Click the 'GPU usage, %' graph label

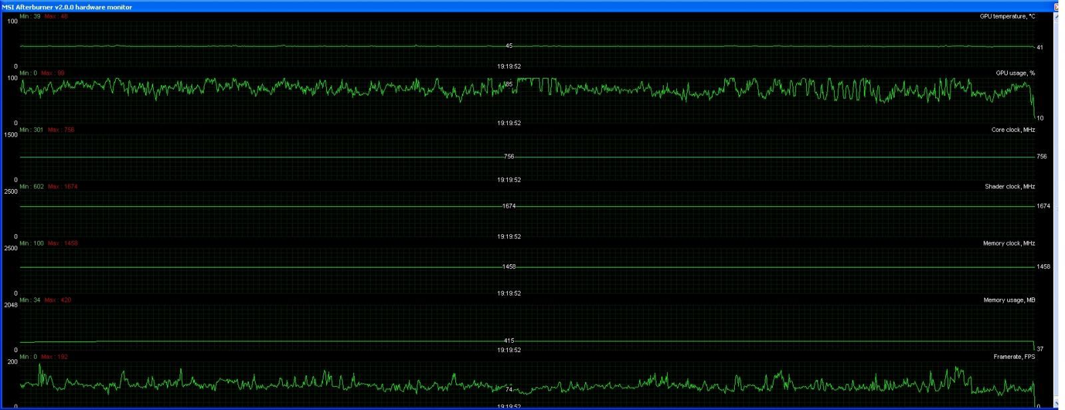(1015, 73)
